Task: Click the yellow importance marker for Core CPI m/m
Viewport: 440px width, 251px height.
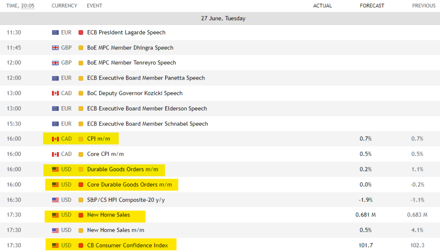Action: (81, 154)
